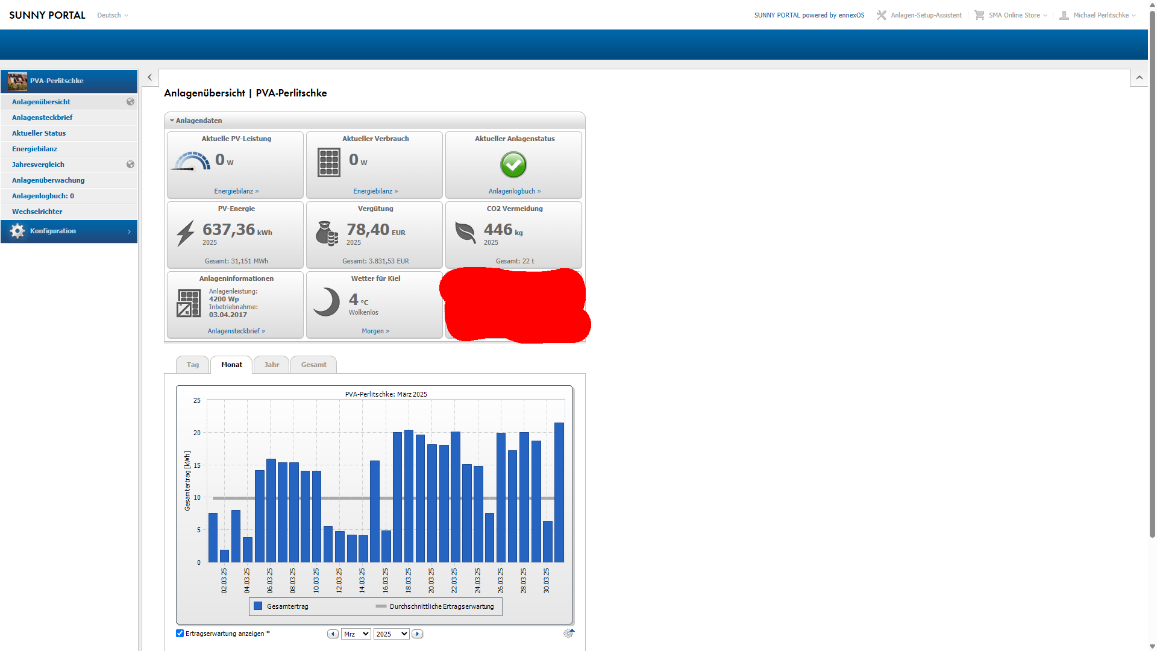Open Energiebilanz in the sidebar menu
Viewport: 1157px width, 651px height.
[34, 149]
